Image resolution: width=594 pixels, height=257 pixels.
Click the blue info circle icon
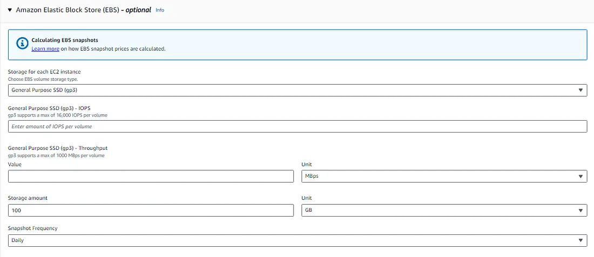21,43
